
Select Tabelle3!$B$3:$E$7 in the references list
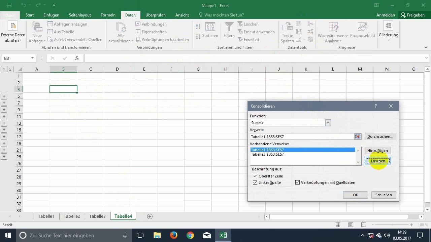click(x=267, y=154)
